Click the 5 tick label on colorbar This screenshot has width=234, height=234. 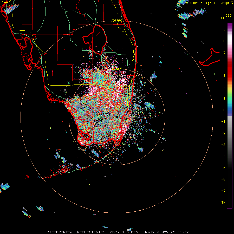[x=224, y=52]
